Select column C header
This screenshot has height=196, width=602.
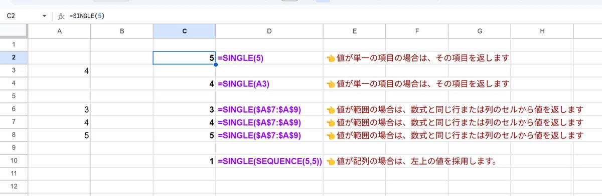pos(184,31)
